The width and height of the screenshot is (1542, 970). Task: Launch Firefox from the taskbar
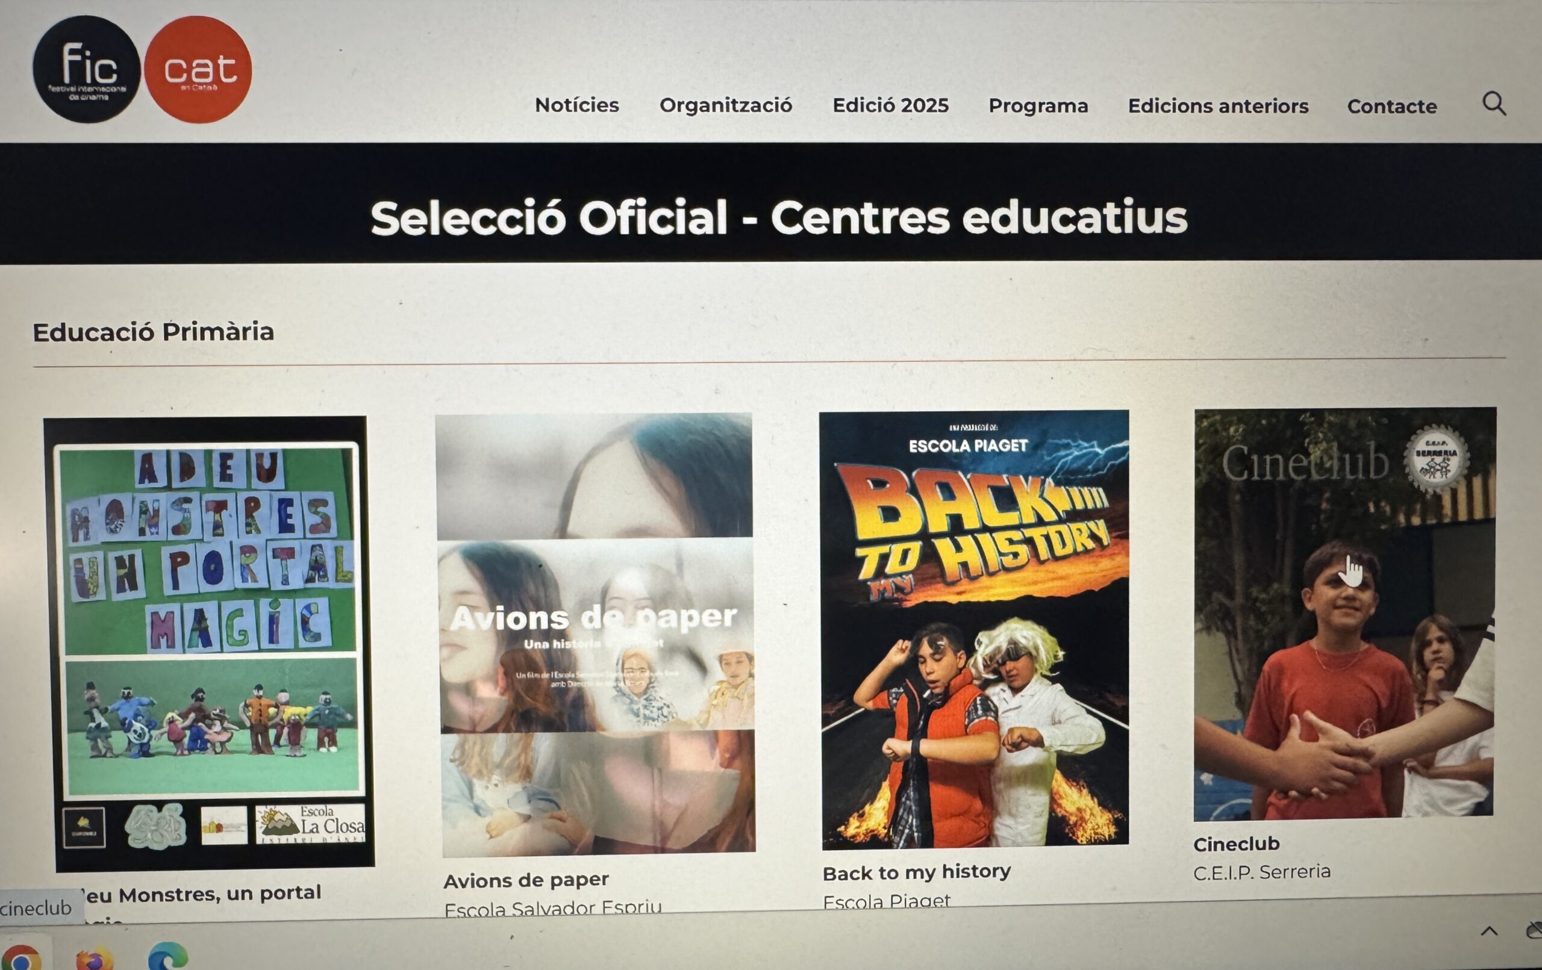[93, 959]
